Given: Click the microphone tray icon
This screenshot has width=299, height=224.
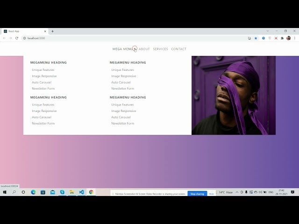Looking at the screenshot, I should pos(246,192).
